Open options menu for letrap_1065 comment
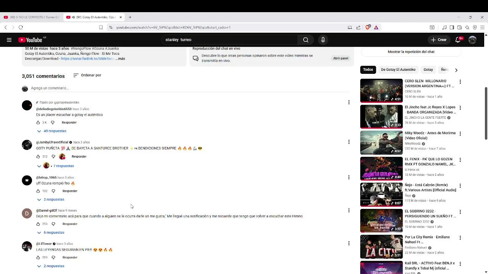This screenshot has width=488, height=274. tap(348, 177)
